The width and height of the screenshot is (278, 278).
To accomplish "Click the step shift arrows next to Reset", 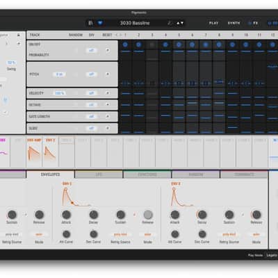I will pyautogui.click(x=119, y=35).
